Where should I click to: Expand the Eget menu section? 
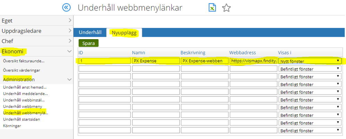point(36,20)
